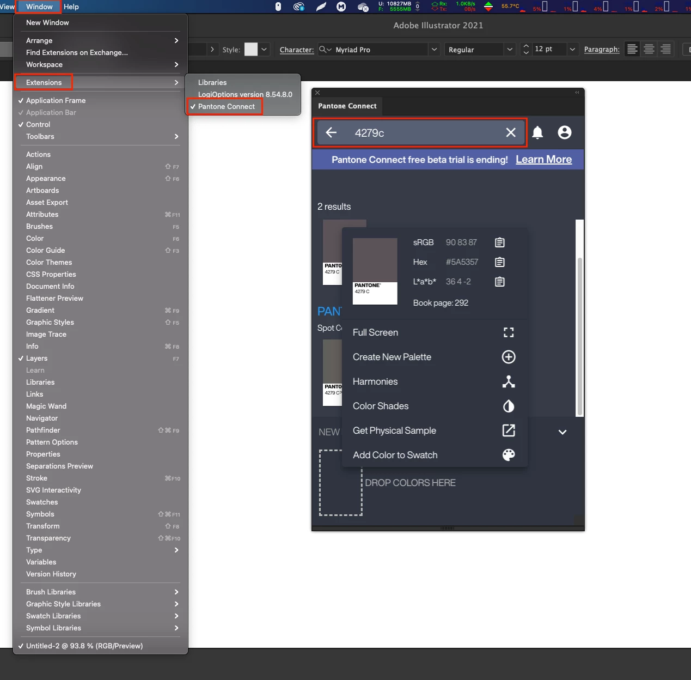Click the feather-shaped menu bar icon
The image size is (691, 680).
click(x=321, y=7)
